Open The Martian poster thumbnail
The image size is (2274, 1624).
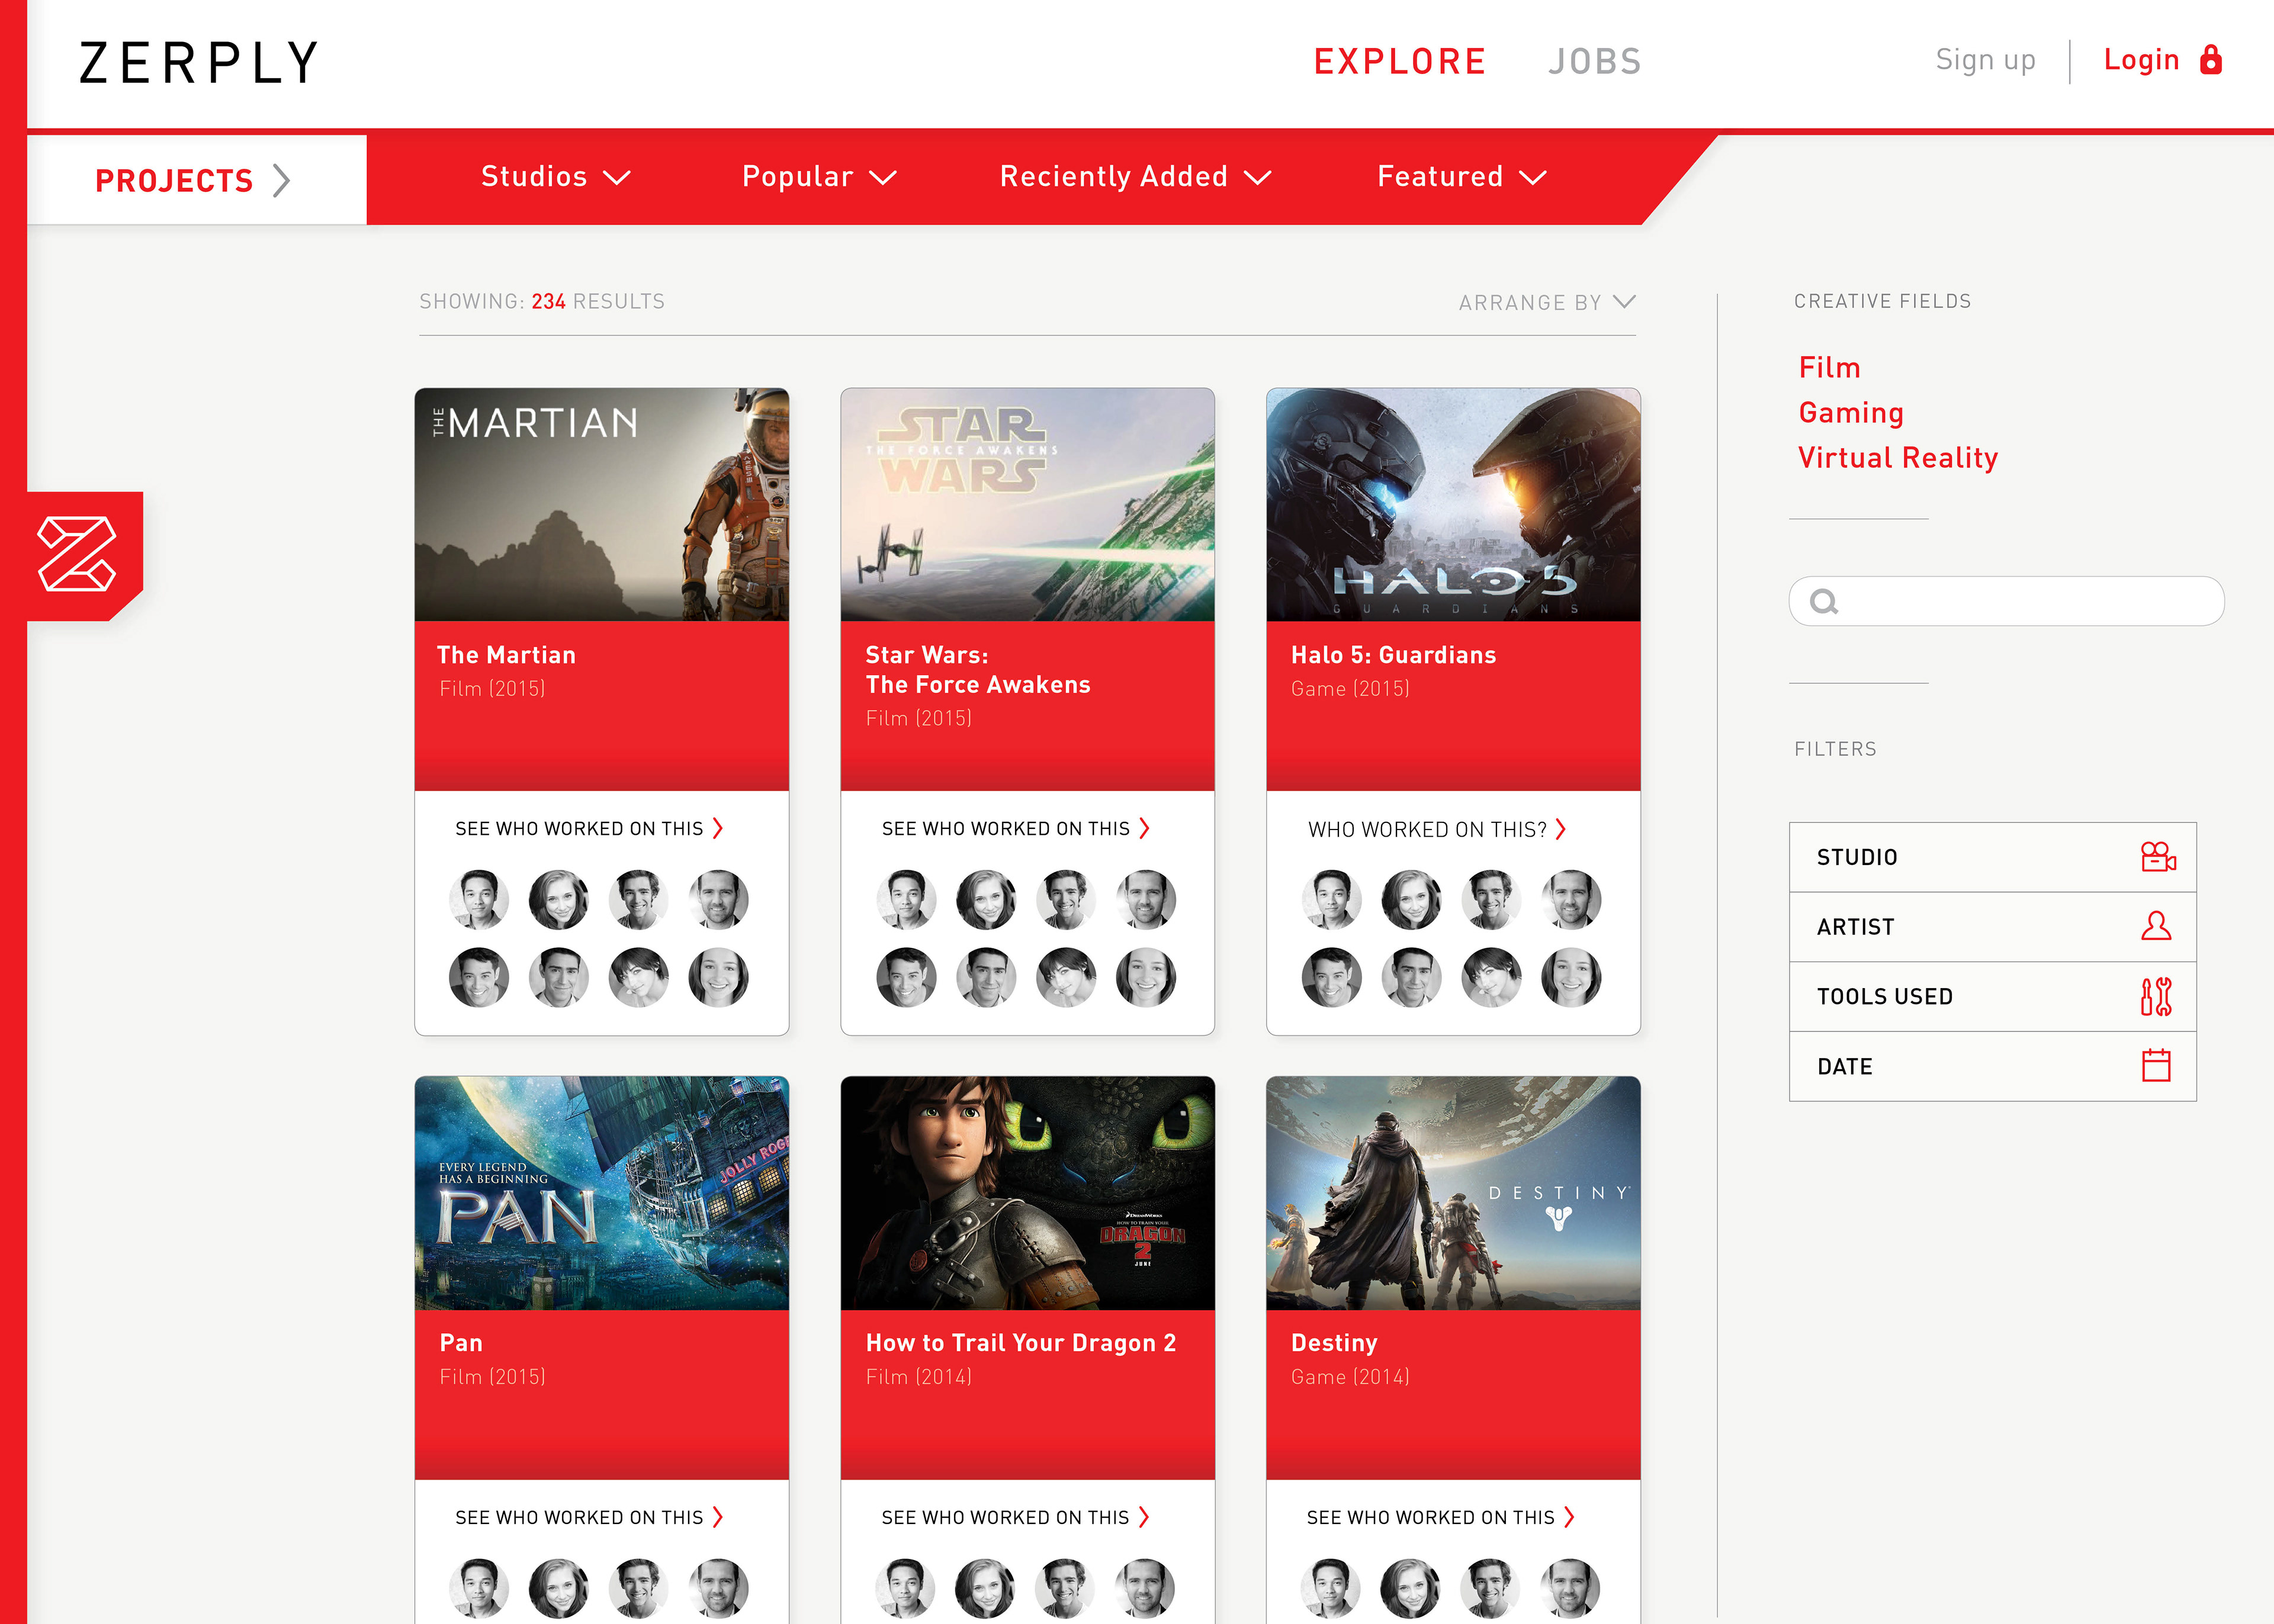point(602,505)
